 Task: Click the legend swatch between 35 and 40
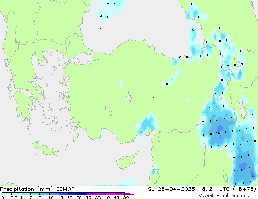tap(101, 194)
